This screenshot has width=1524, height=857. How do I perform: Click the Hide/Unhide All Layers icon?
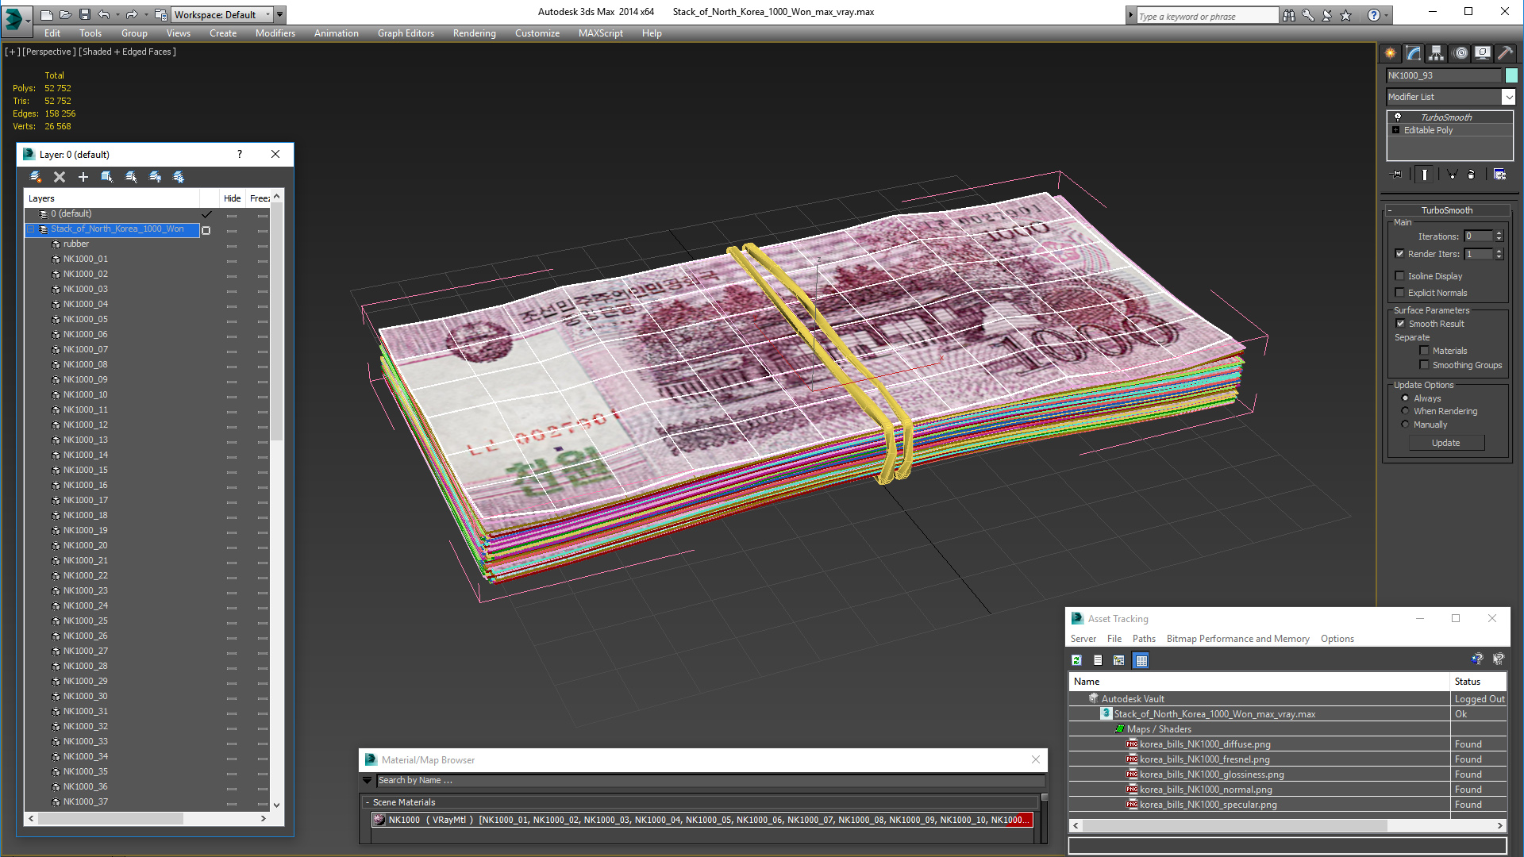click(155, 177)
